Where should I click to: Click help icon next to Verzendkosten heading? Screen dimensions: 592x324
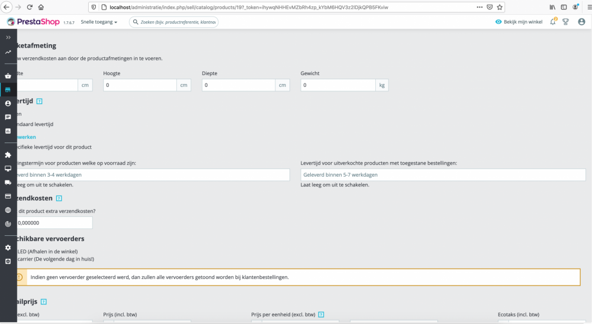click(59, 199)
